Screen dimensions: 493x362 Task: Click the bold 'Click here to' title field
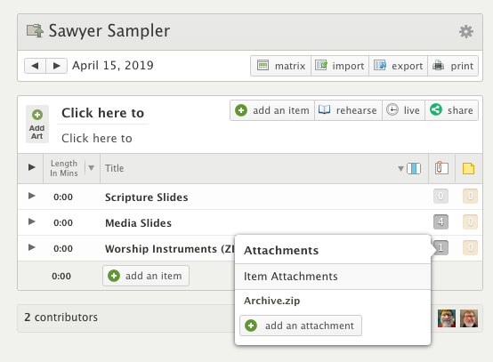103,113
